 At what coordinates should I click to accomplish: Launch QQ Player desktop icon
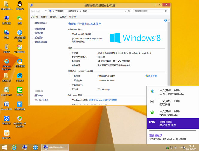(20, 77)
